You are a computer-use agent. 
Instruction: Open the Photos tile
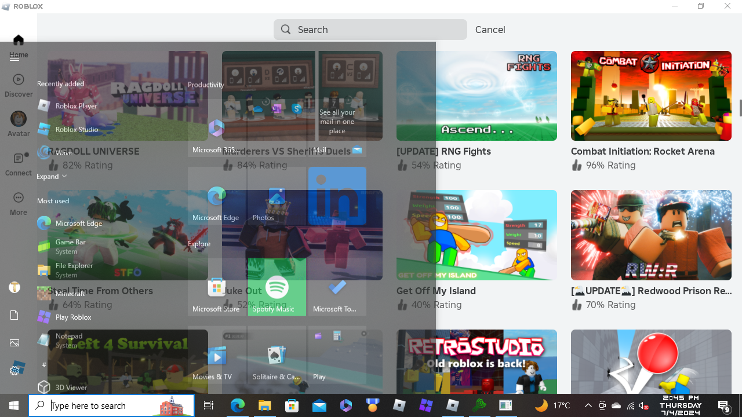coord(277,196)
